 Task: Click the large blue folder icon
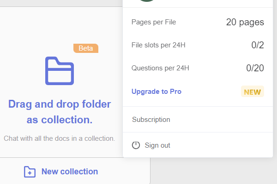[x=60, y=70]
